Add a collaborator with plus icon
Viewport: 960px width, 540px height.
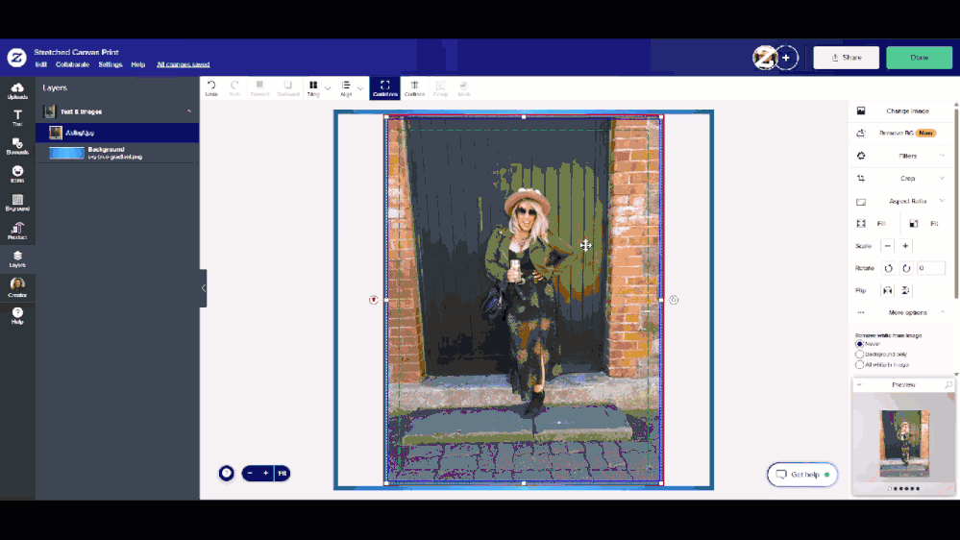786,58
